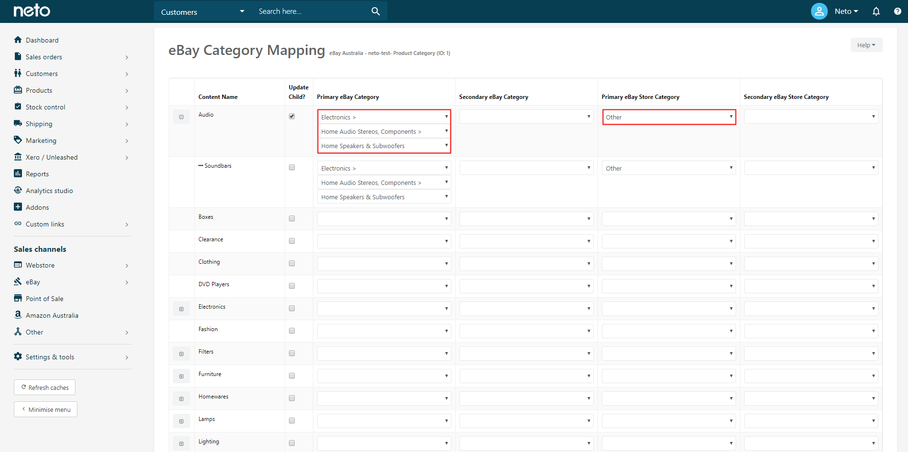Open Boxes primary eBay category dropdown
The image size is (908, 452).
tap(384, 219)
